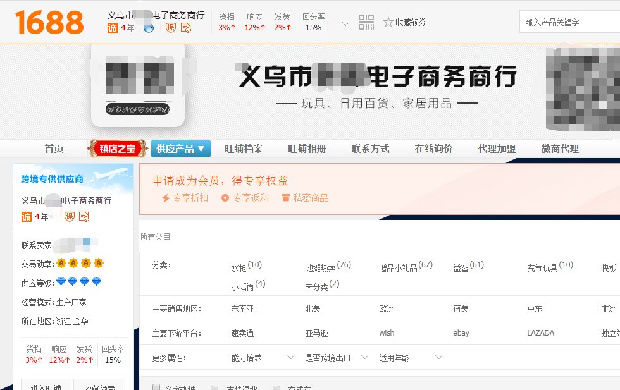
Task: Tick the 有成交 checkbox
Action: 276,388
